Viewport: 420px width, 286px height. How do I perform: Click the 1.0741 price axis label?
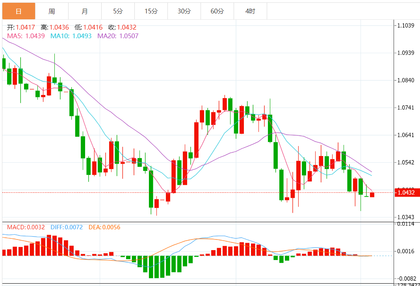(x=405, y=108)
